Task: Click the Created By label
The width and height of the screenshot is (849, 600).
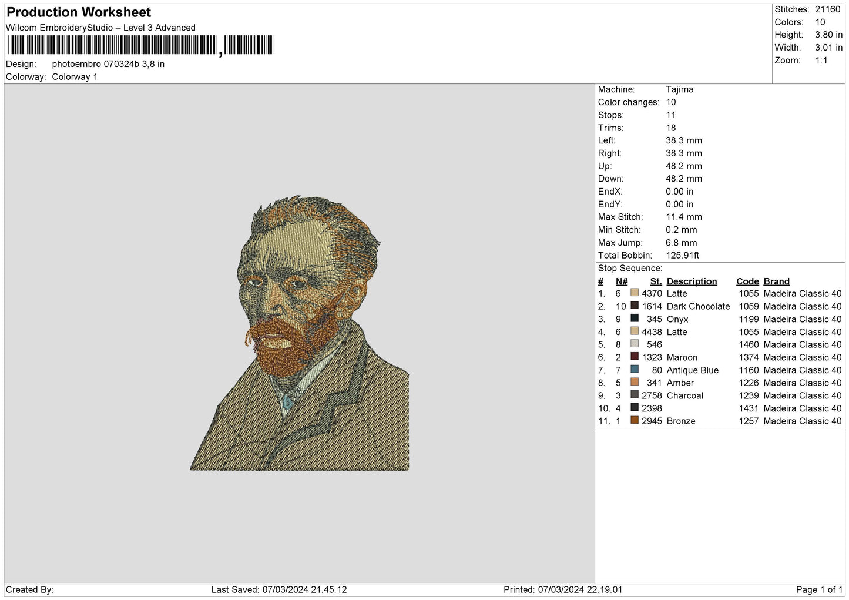Action: pos(29,589)
